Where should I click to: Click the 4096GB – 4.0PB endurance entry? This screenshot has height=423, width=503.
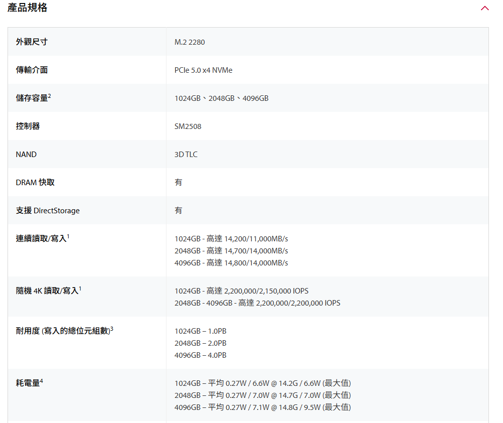click(x=200, y=355)
